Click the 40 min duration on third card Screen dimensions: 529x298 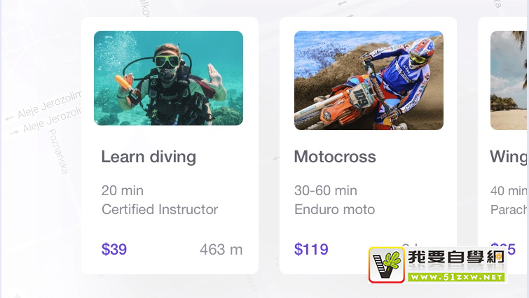coord(509,190)
